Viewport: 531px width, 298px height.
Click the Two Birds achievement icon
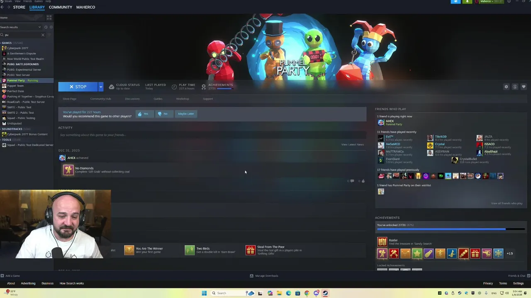tap(190, 250)
